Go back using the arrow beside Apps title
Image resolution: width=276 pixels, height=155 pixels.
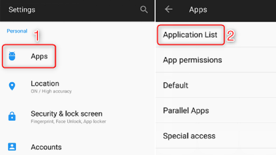(x=168, y=9)
